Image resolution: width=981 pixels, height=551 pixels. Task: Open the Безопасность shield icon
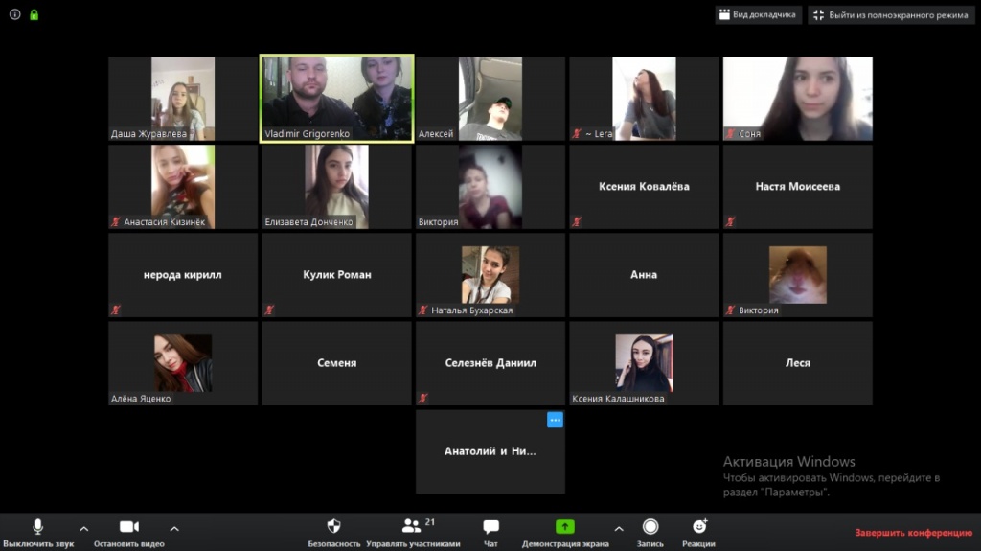pos(333,526)
